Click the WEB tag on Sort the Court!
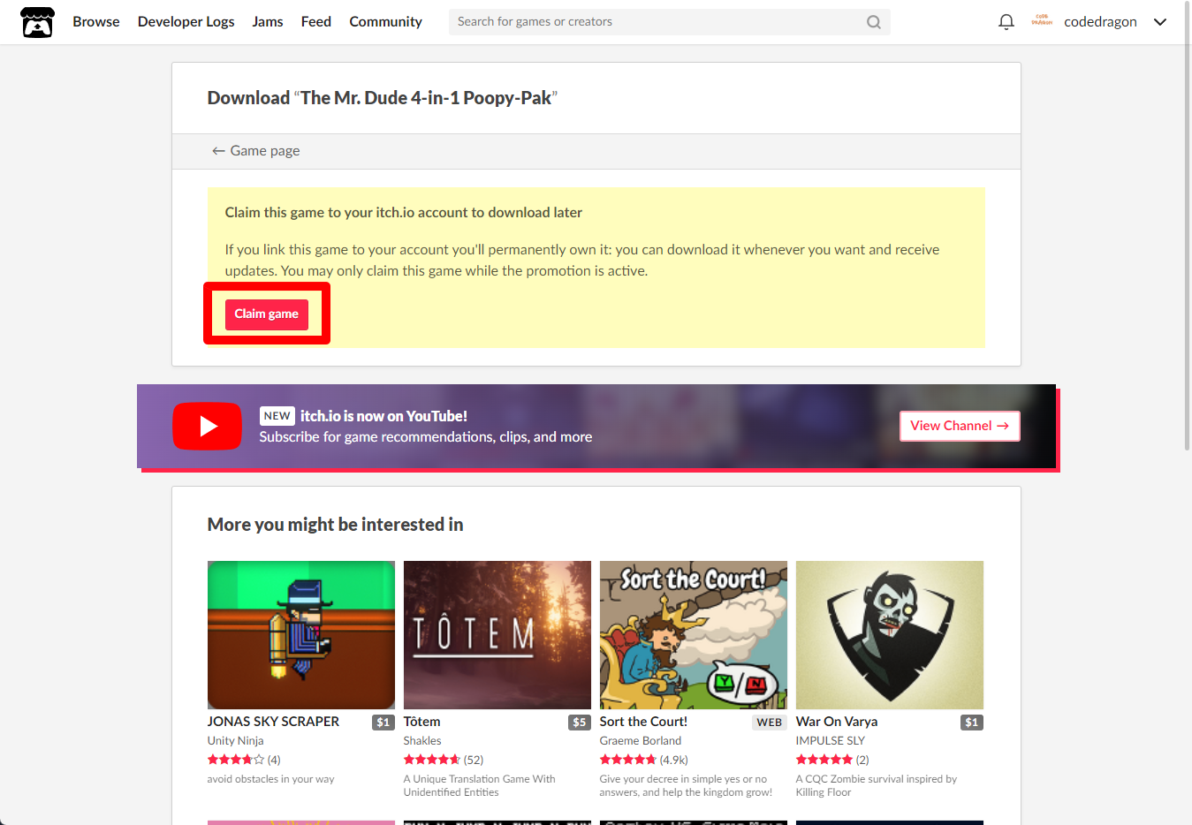Image resolution: width=1192 pixels, height=825 pixels. pos(770,723)
